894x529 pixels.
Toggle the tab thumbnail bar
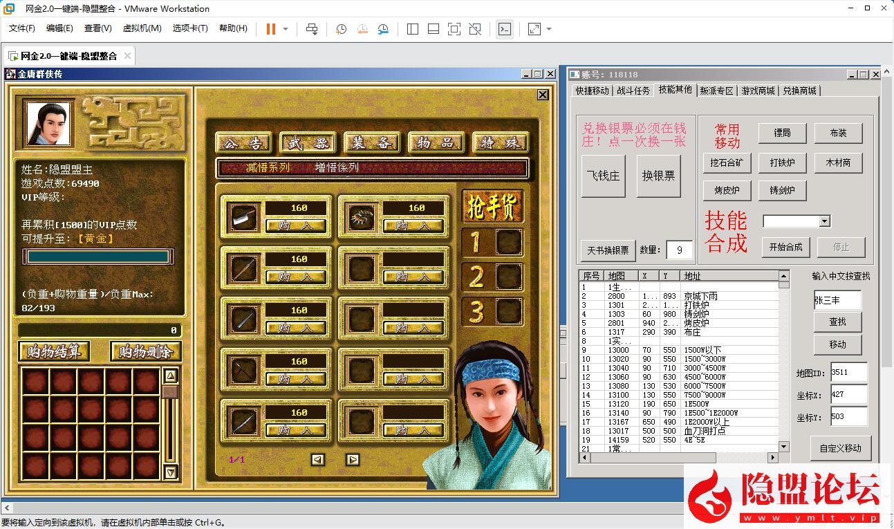click(x=432, y=29)
